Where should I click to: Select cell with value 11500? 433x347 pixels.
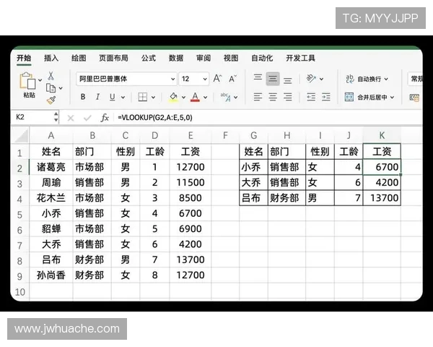point(191,183)
